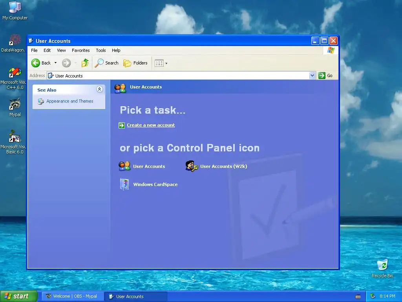This screenshot has height=302, width=402.
Task: Click Create a new account link
Action: tap(151, 125)
